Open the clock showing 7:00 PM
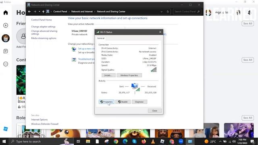The width and height of the screenshot is (258, 145). [242, 141]
